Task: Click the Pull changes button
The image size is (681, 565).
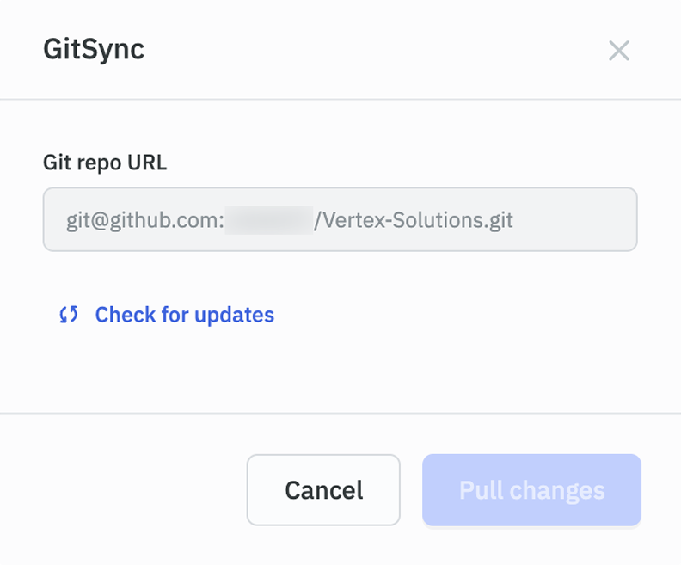Action: pos(531,490)
